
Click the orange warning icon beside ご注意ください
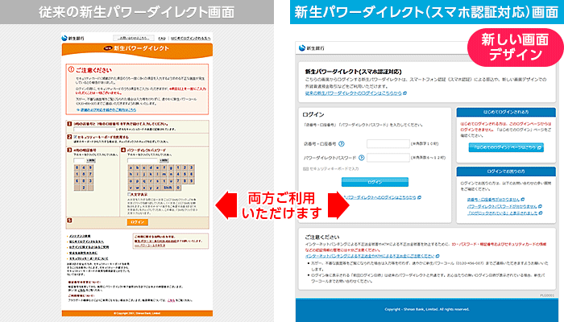[71, 70]
